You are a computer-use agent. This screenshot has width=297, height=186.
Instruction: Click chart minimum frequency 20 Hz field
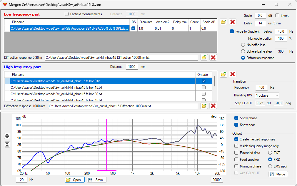(x=22, y=180)
